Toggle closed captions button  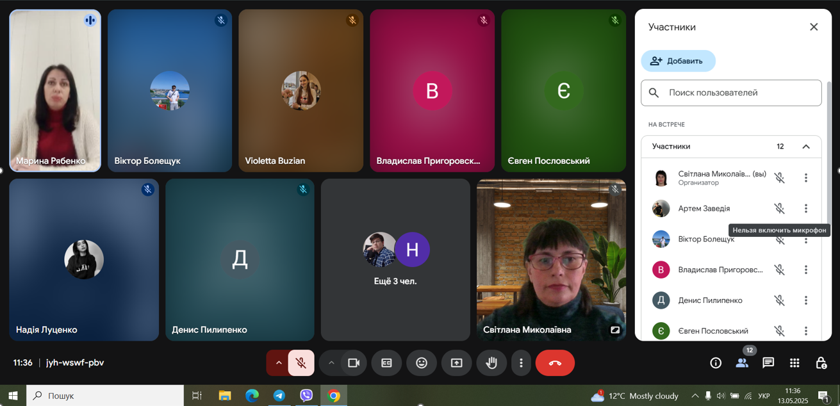(386, 363)
